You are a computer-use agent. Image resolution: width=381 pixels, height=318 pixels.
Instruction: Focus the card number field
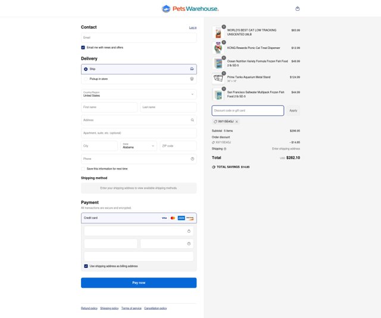pos(139,231)
